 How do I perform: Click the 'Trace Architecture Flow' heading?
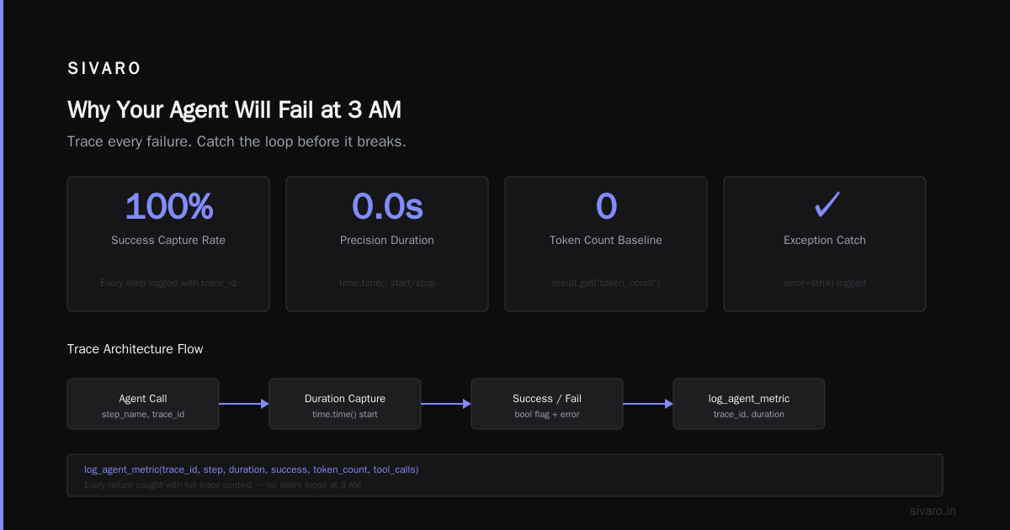click(x=136, y=349)
